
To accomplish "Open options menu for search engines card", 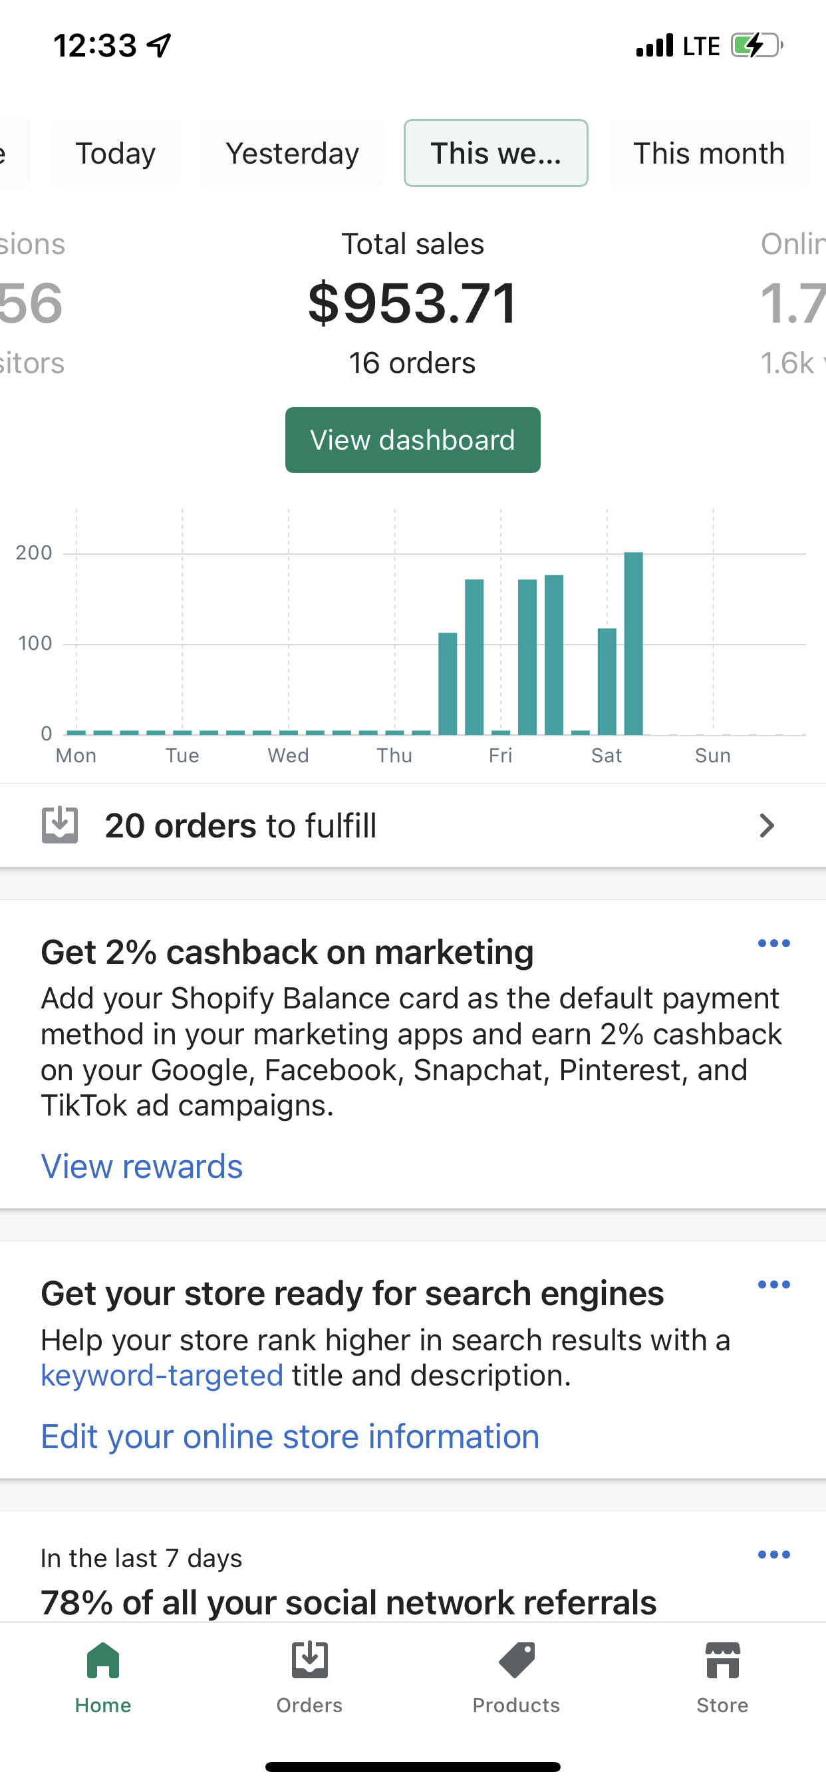I will pyautogui.click(x=773, y=1284).
